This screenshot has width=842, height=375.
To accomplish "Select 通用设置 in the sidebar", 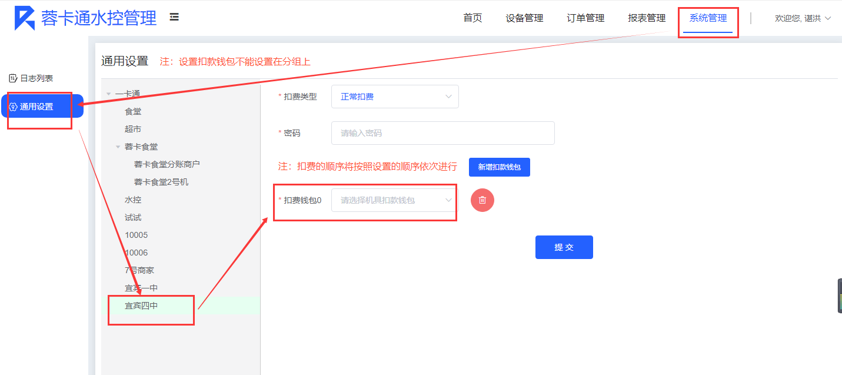I will coord(36,107).
